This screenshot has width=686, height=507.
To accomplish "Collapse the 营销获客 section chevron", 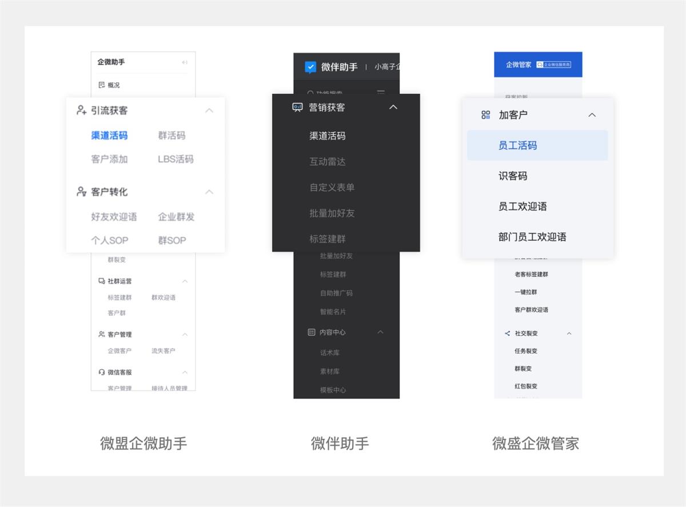I will (393, 107).
